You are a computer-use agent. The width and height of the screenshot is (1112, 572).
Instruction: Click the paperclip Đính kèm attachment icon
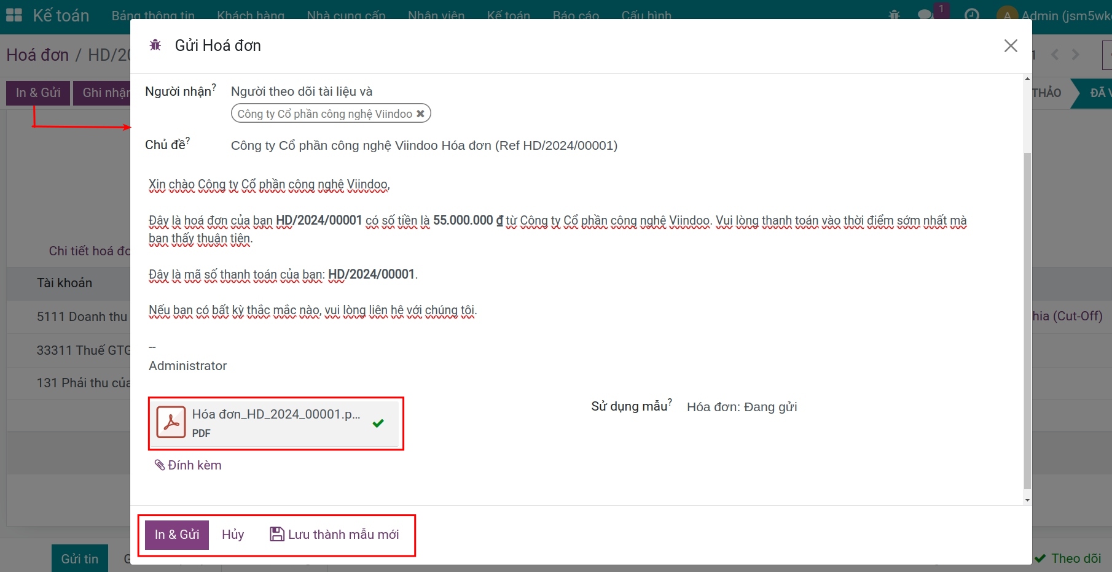click(x=160, y=465)
